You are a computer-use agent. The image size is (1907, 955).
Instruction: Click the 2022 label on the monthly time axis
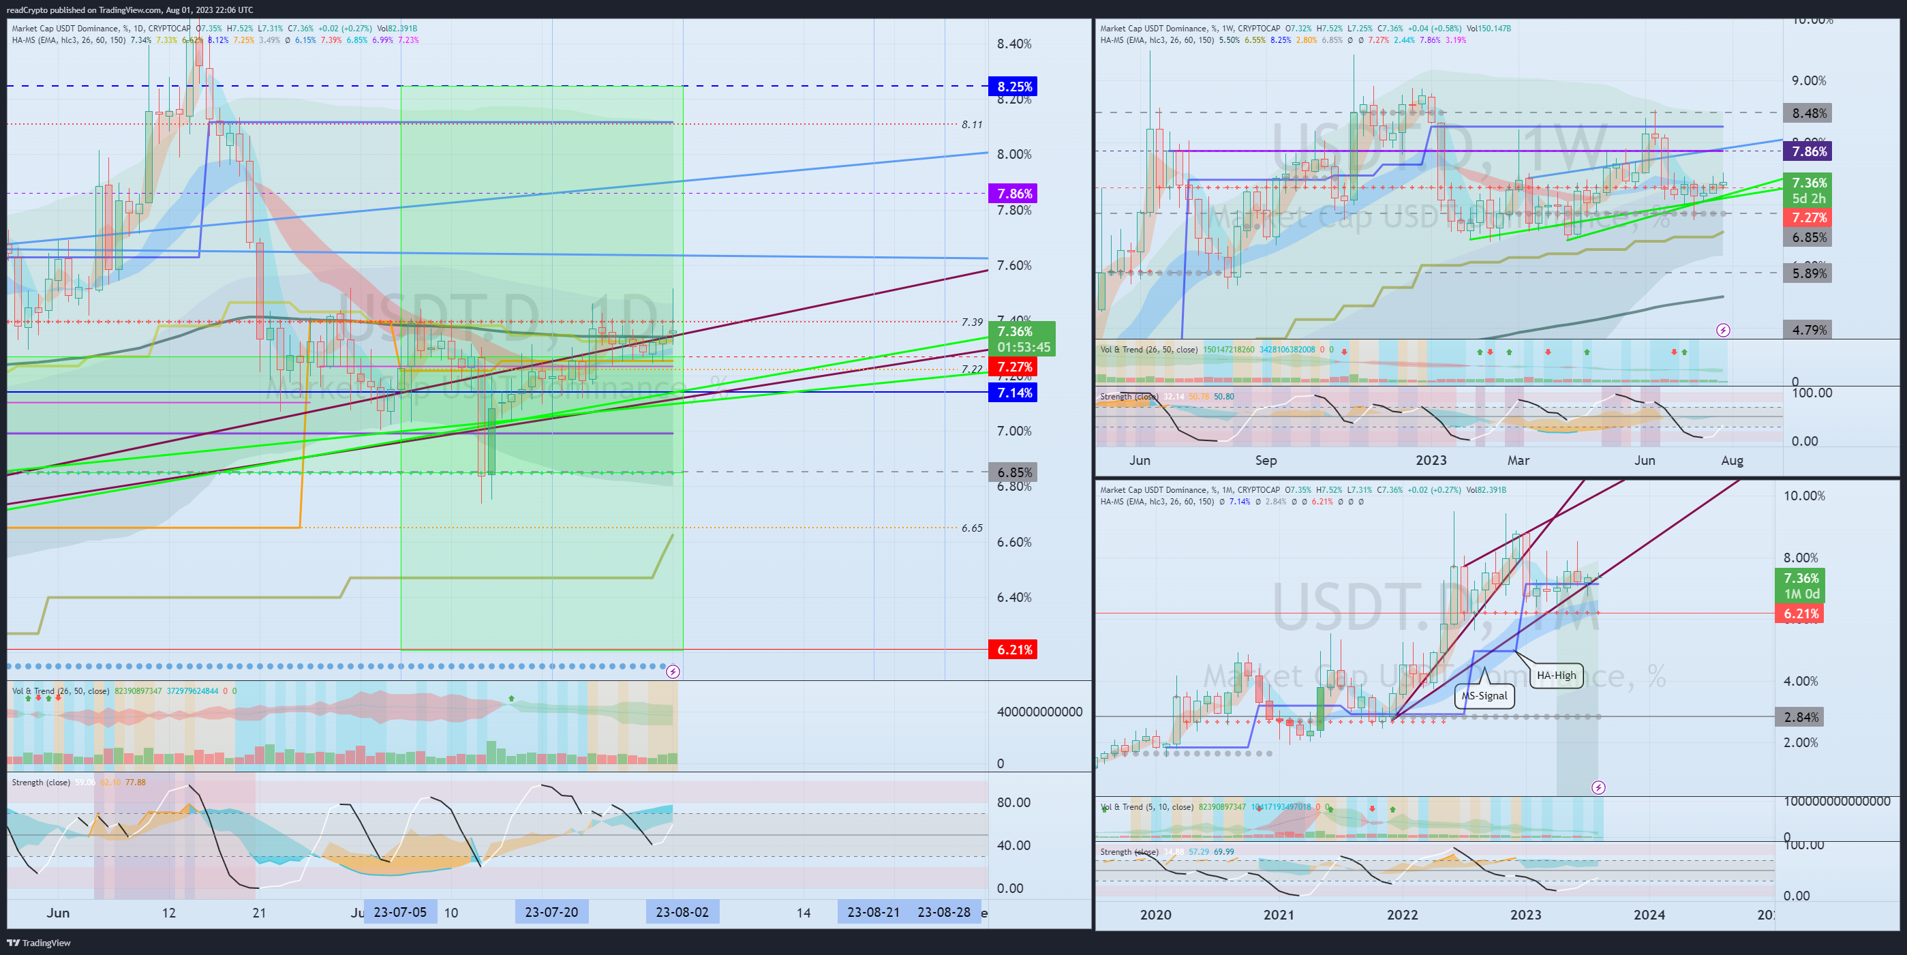(x=1402, y=914)
